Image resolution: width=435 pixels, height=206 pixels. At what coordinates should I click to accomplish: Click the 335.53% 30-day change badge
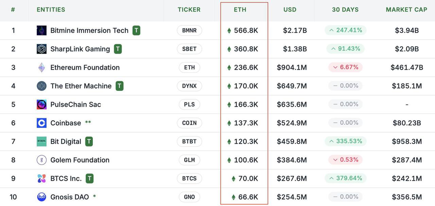click(x=345, y=141)
